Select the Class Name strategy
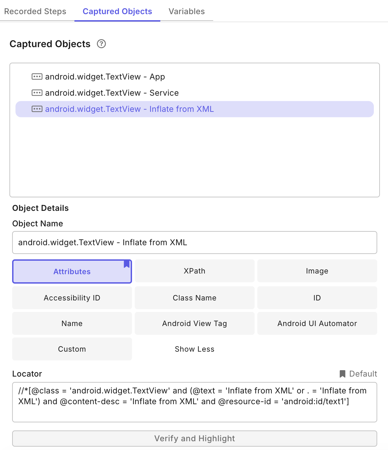This screenshot has height=450, width=388. pos(194,298)
